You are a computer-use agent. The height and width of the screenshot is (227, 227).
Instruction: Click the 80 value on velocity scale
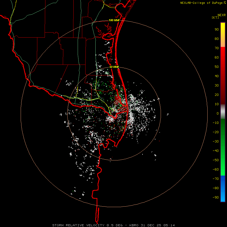coord(217,39)
